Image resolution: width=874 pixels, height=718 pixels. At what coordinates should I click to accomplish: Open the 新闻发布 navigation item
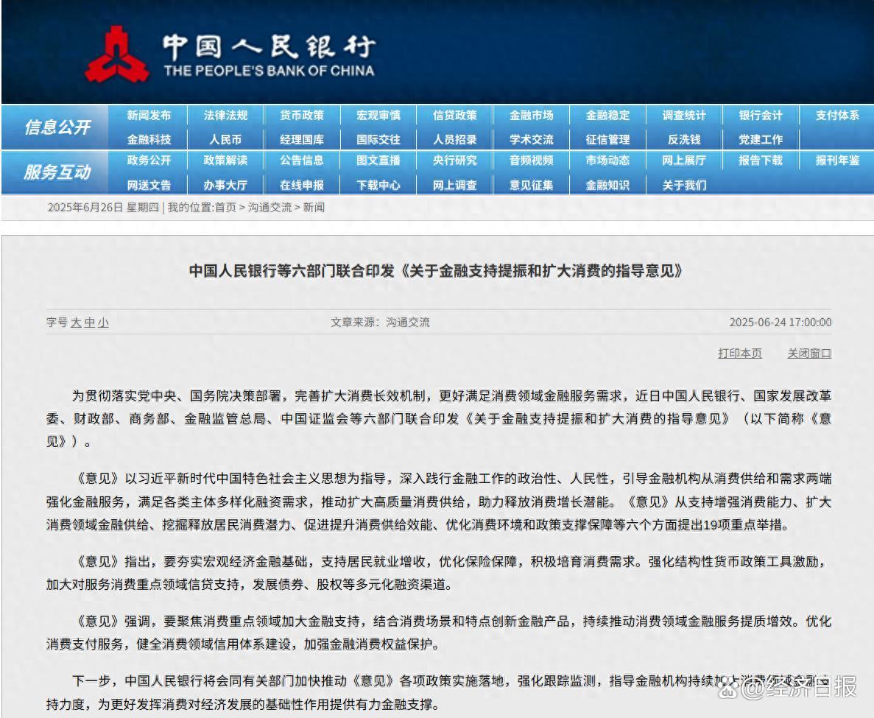(x=149, y=116)
